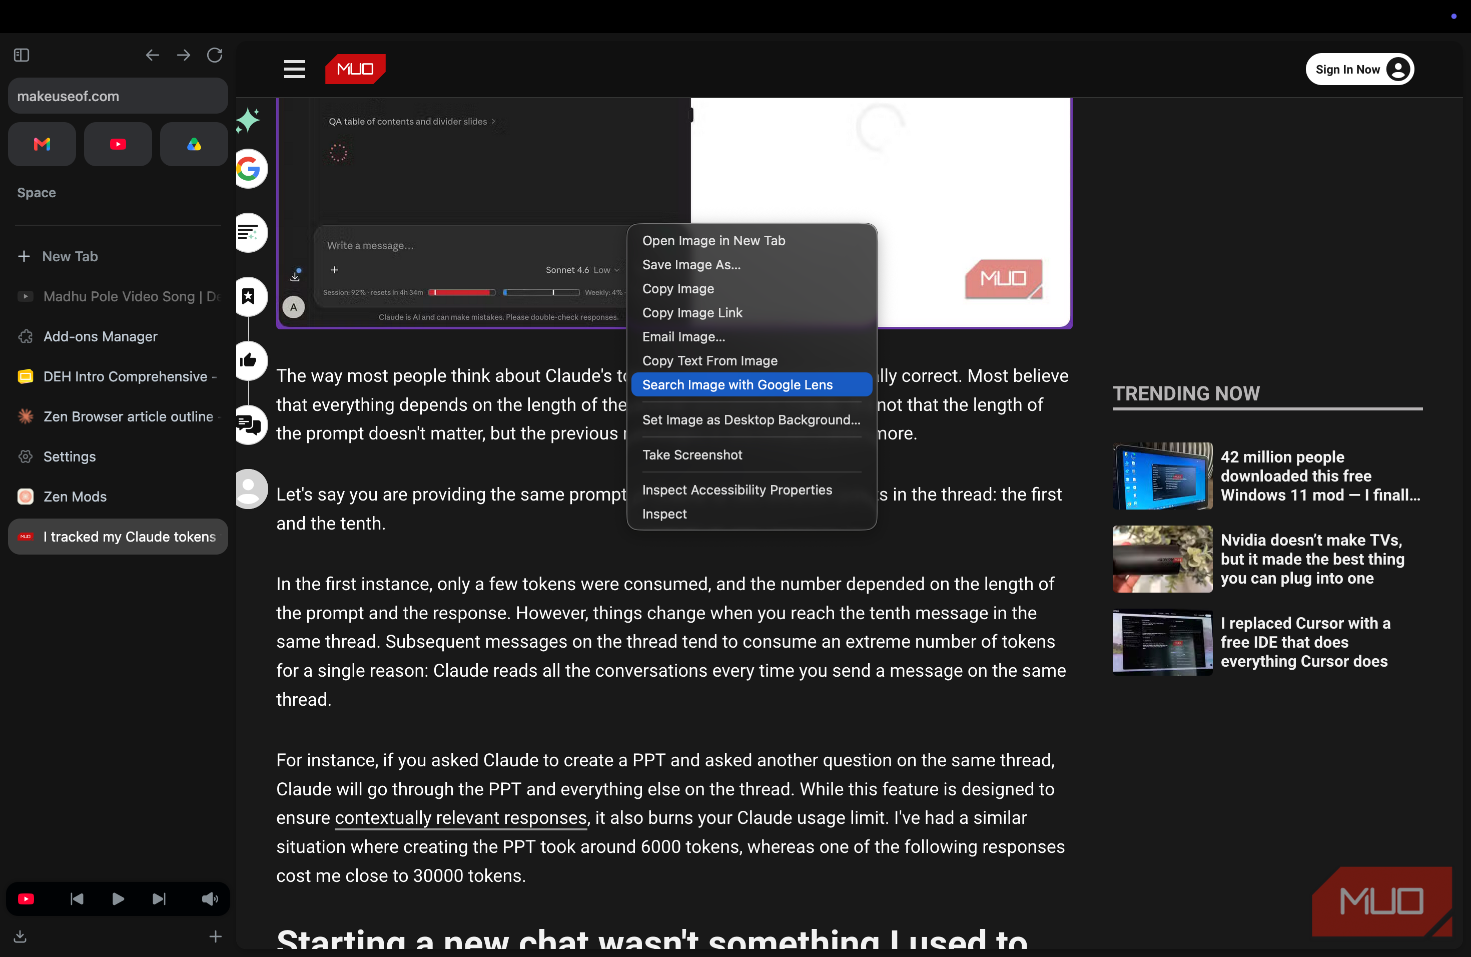
Task: Play media from sidebar media bar
Action: [118, 899]
